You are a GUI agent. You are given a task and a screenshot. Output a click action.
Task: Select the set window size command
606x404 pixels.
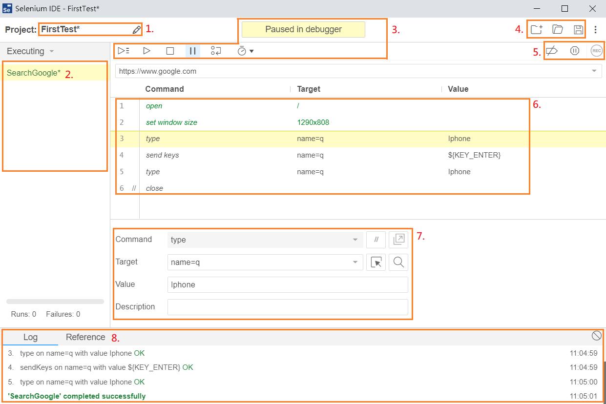(x=358, y=122)
